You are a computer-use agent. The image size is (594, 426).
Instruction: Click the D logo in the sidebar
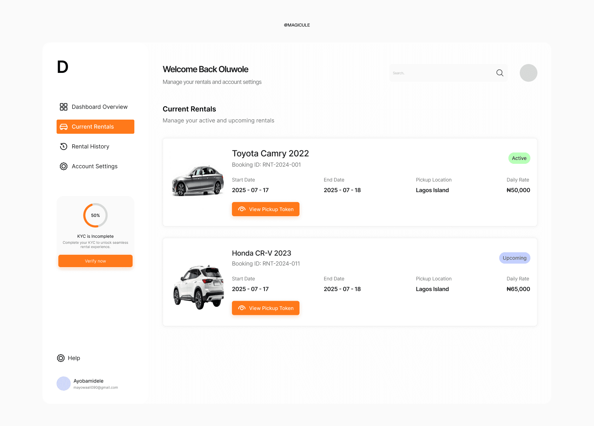(63, 67)
